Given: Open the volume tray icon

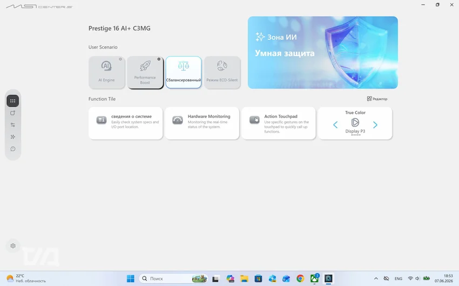Looking at the screenshot, I should [417, 278].
